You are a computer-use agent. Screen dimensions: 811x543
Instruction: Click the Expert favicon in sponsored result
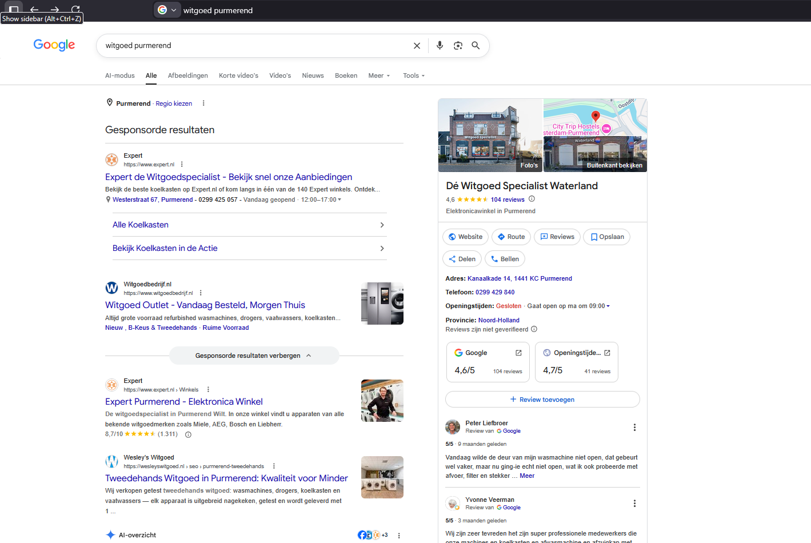pos(111,160)
